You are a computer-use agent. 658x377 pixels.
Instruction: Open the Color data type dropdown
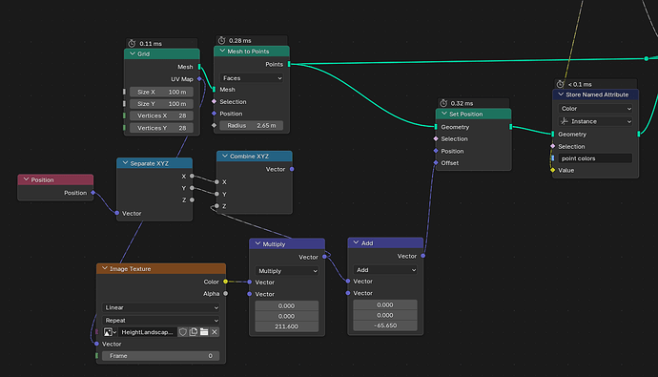click(595, 108)
